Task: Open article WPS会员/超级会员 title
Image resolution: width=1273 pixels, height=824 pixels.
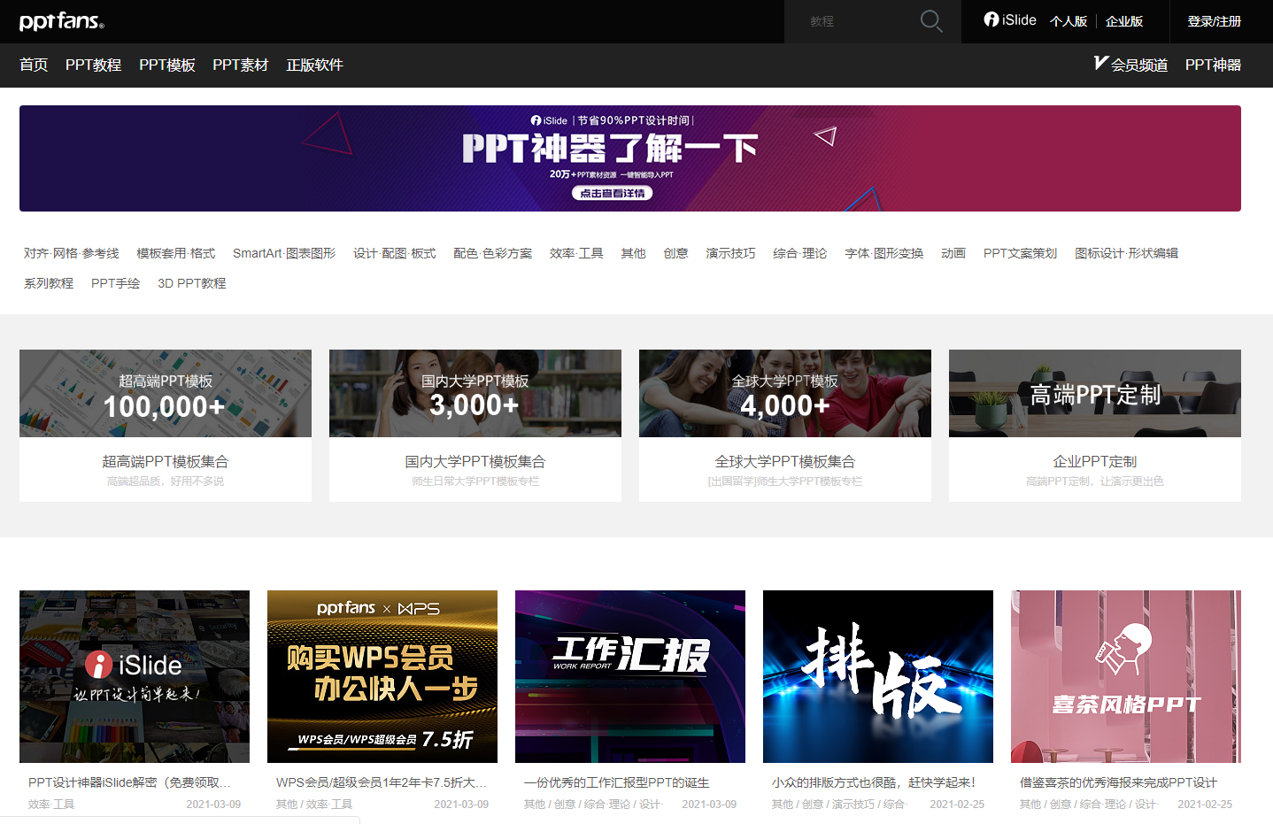Action: pyautogui.click(x=382, y=782)
